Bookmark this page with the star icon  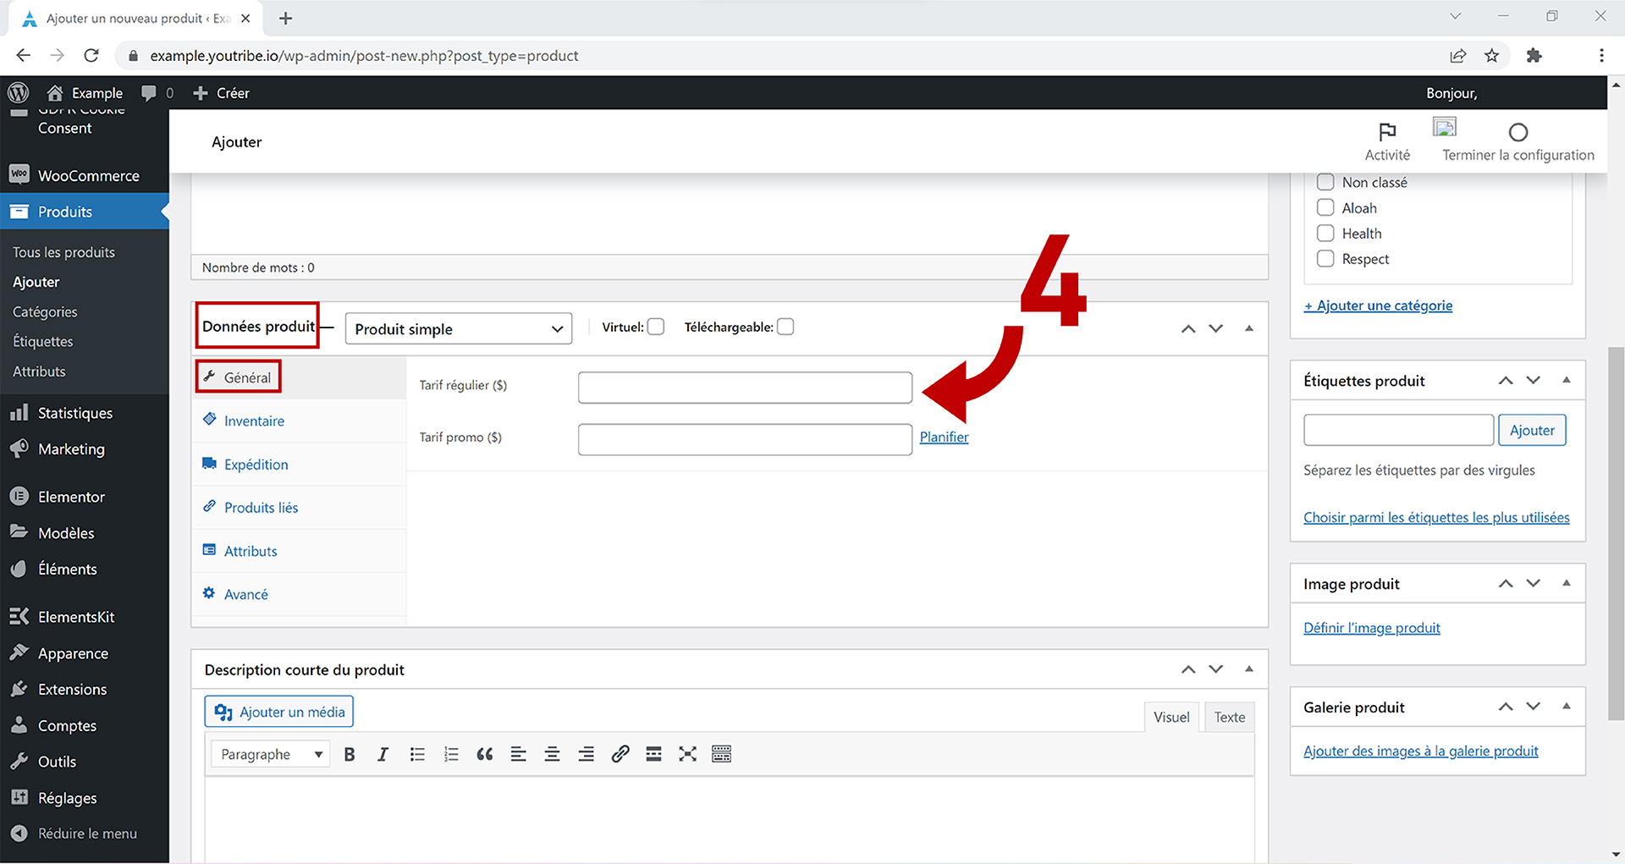pos(1491,56)
